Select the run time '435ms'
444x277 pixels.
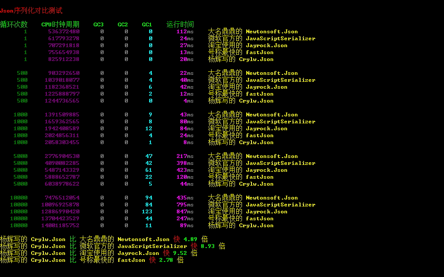185,198
